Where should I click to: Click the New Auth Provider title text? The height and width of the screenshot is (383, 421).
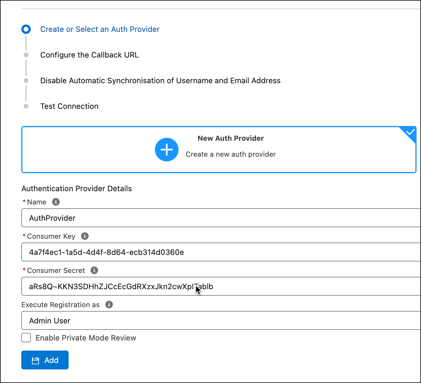231,138
